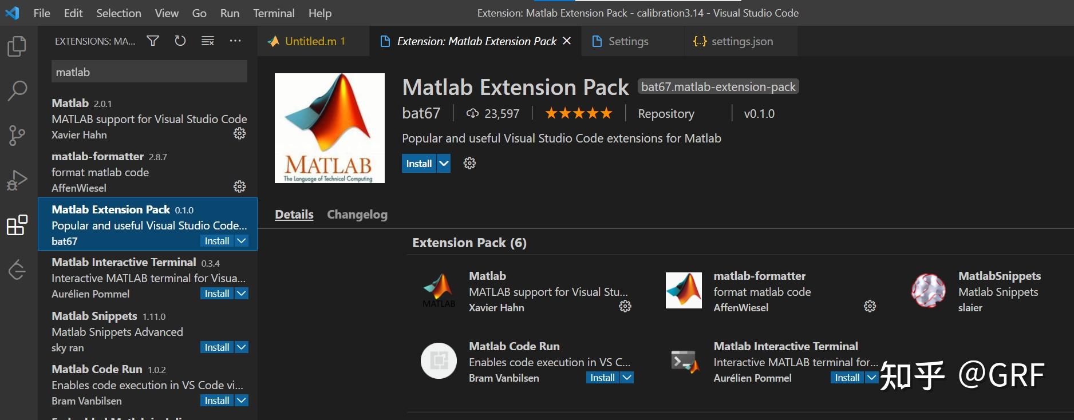The image size is (1074, 420).
Task: Switch to the Settings editor tab
Action: point(632,41)
